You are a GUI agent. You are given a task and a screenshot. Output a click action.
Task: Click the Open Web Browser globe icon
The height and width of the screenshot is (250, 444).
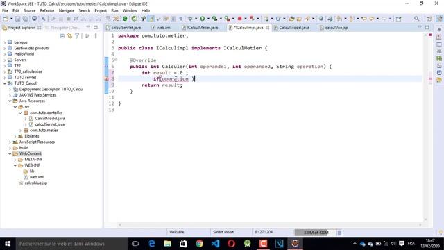[321, 19]
